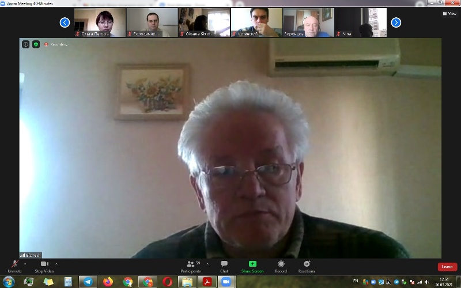461x288 pixels.
Task: Select Володимир participant thumbnail
Action: coord(152,22)
